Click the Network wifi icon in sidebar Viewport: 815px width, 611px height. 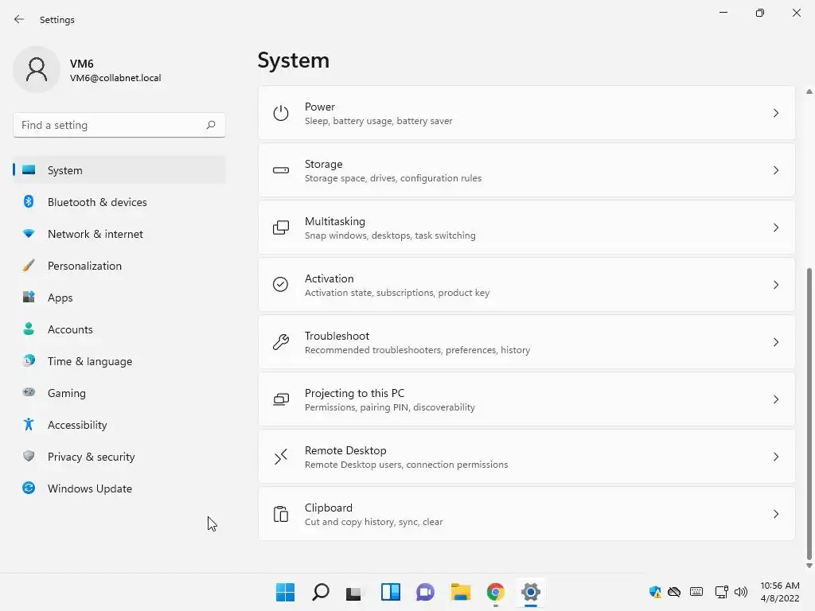click(29, 234)
